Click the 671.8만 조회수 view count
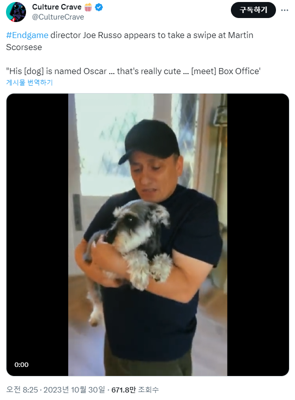 (x=135, y=389)
